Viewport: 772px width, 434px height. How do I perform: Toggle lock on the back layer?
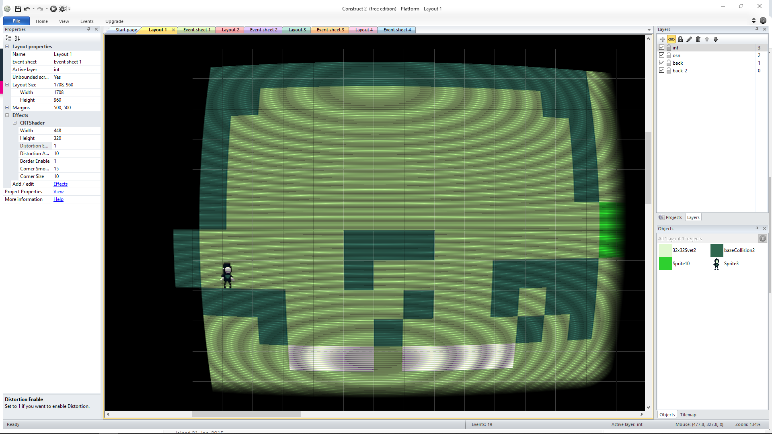(669, 63)
